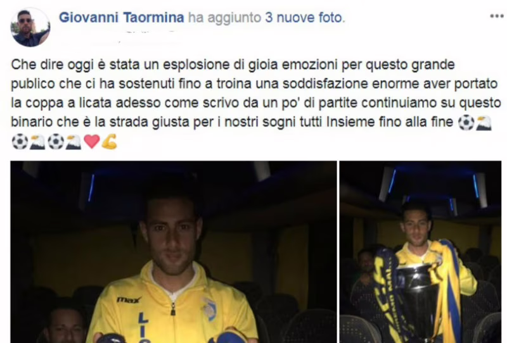Open Giovanni Taormina's profile name link
Screen dimensions: 507x343
pyautogui.click(x=122, y=17)
